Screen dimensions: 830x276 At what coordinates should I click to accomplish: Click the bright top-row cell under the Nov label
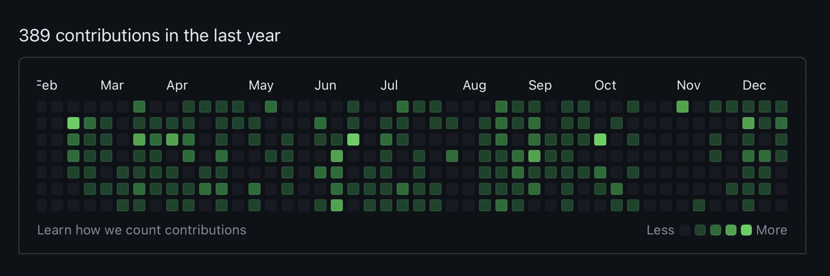(683, 106)
